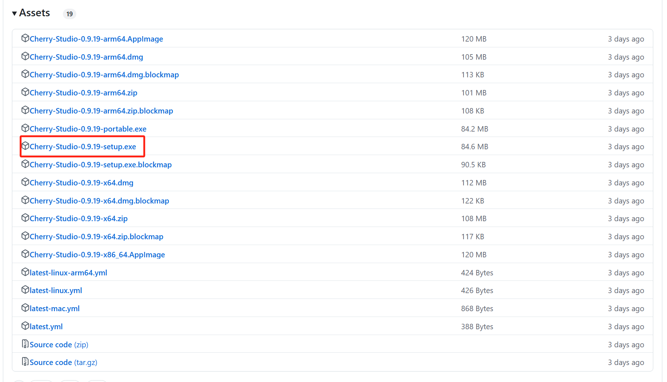
Task: Download Cherry-Studio-0.9.19-x64.zip
Action: click(78, 218)
